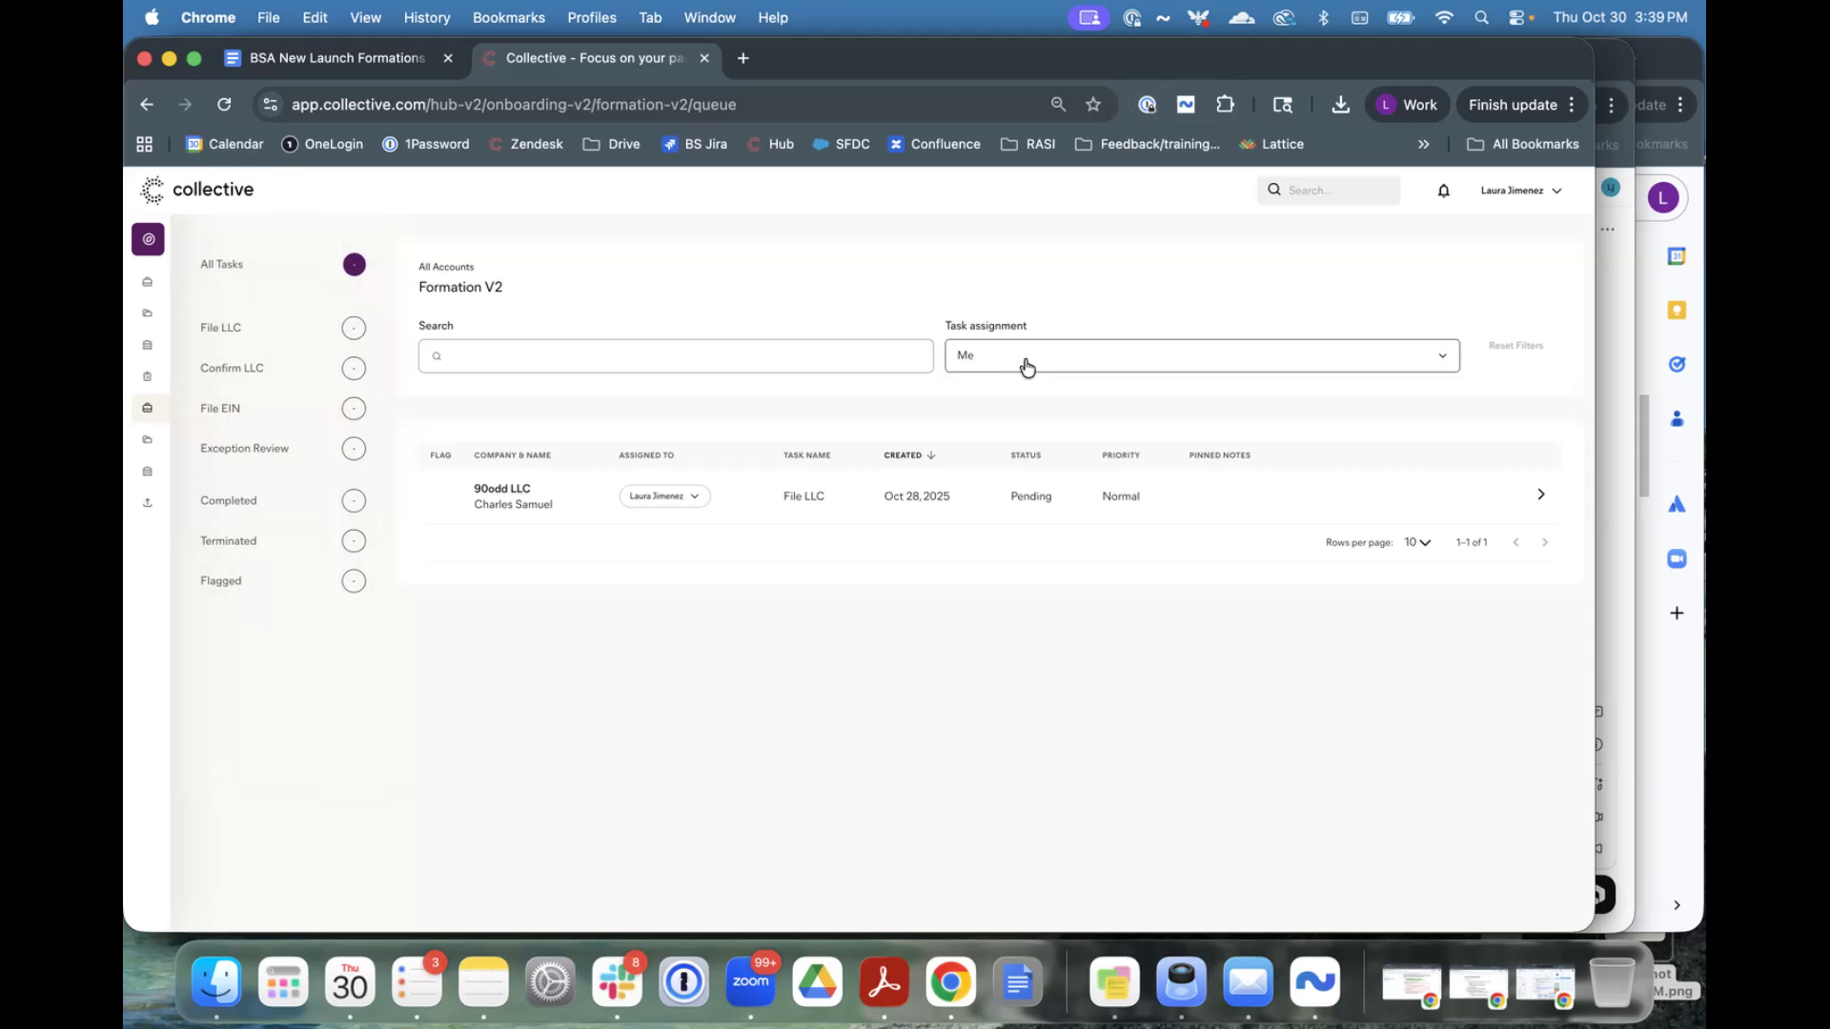
Task: Open the Assigned To Laura Jimenez dropdown
Action: (x=664, y=496)
